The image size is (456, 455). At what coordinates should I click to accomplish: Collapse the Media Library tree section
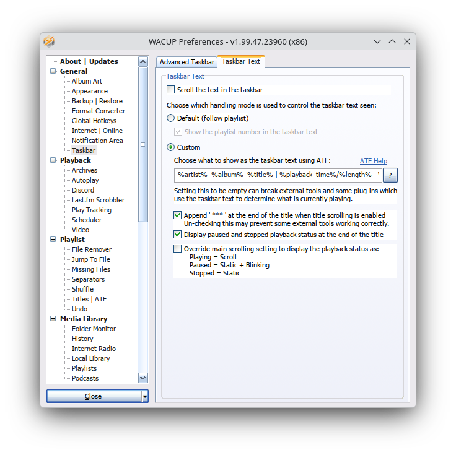(53, 319)
